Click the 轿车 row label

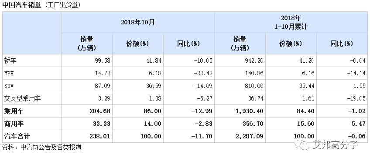point(10,60)
